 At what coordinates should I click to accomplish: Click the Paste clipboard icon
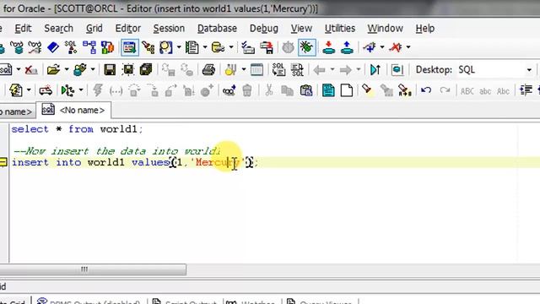(x=306, y=90)
